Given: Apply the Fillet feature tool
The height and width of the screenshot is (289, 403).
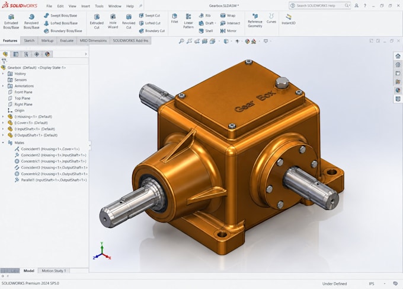Looking at the screenshot, I should click(174, 18).
